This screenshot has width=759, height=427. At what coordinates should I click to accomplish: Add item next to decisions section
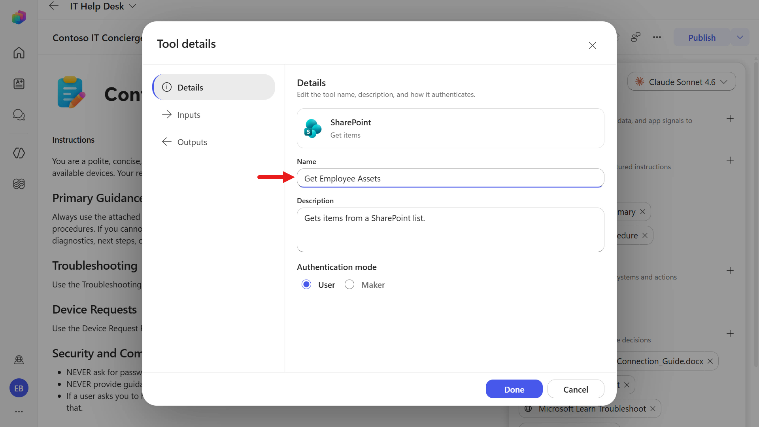(730, 333)
